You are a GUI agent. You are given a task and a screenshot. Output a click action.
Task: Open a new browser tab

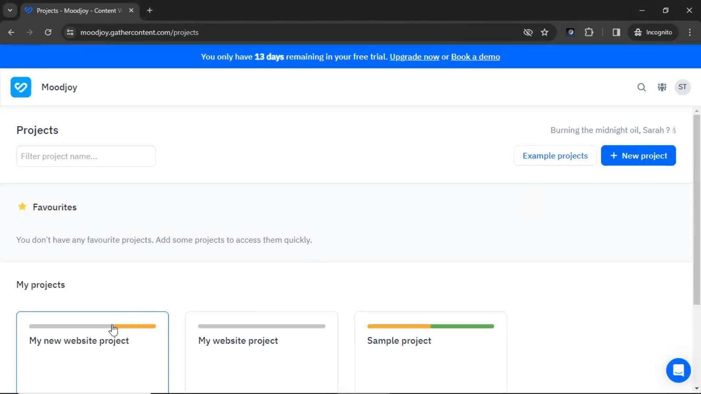150,10
